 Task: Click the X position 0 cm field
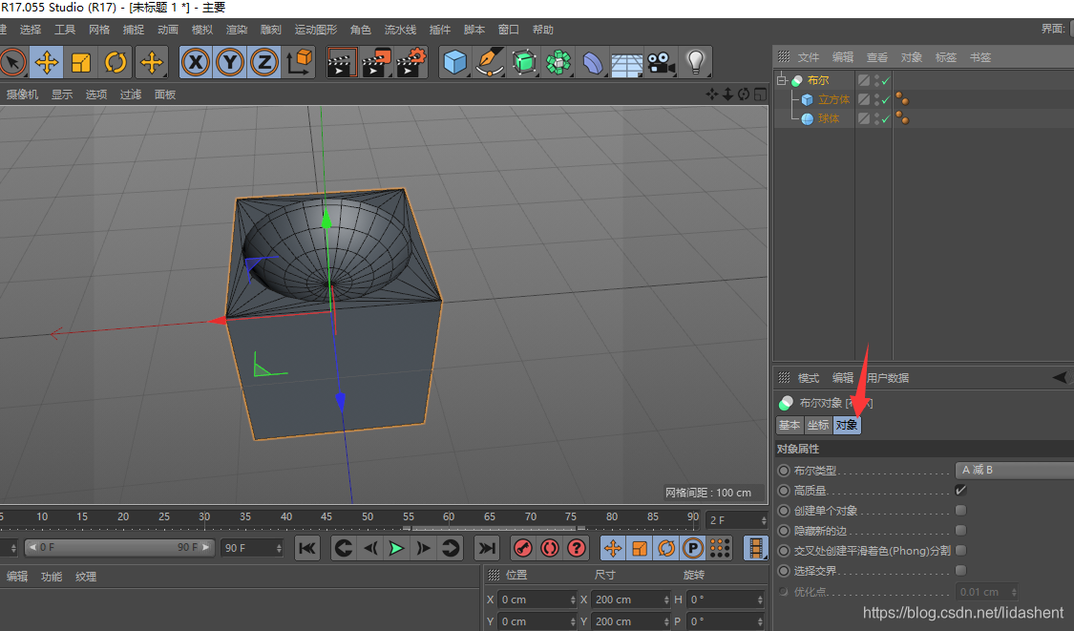click(533, 599)
